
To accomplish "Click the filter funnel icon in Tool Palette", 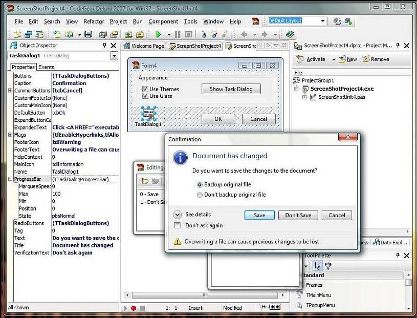I will (328, 266).
